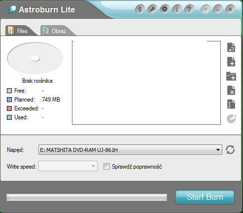Click the 'Brak nośnika' label
This screenshot has width=243, height=213.
click(37, 81)
